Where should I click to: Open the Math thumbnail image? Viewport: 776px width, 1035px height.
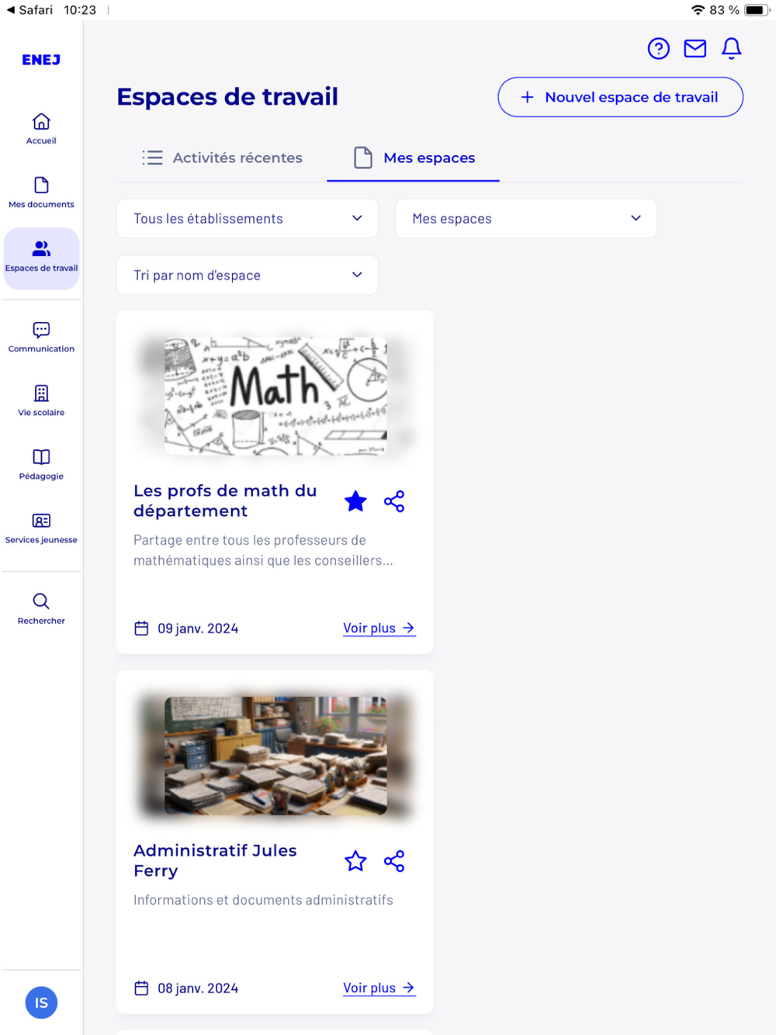[x=275, y=396]
